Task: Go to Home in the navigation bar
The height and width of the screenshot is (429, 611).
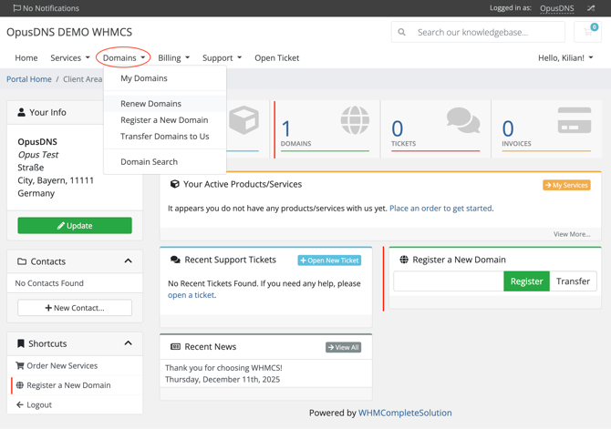Action: click(26, 57)
